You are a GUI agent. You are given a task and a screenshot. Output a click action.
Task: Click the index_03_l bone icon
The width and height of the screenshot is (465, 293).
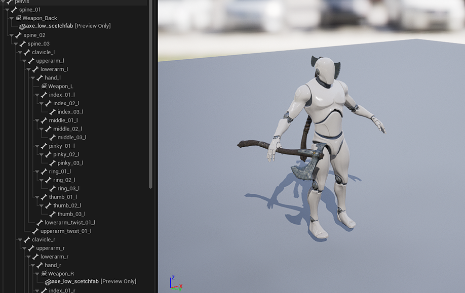(53, 112)
